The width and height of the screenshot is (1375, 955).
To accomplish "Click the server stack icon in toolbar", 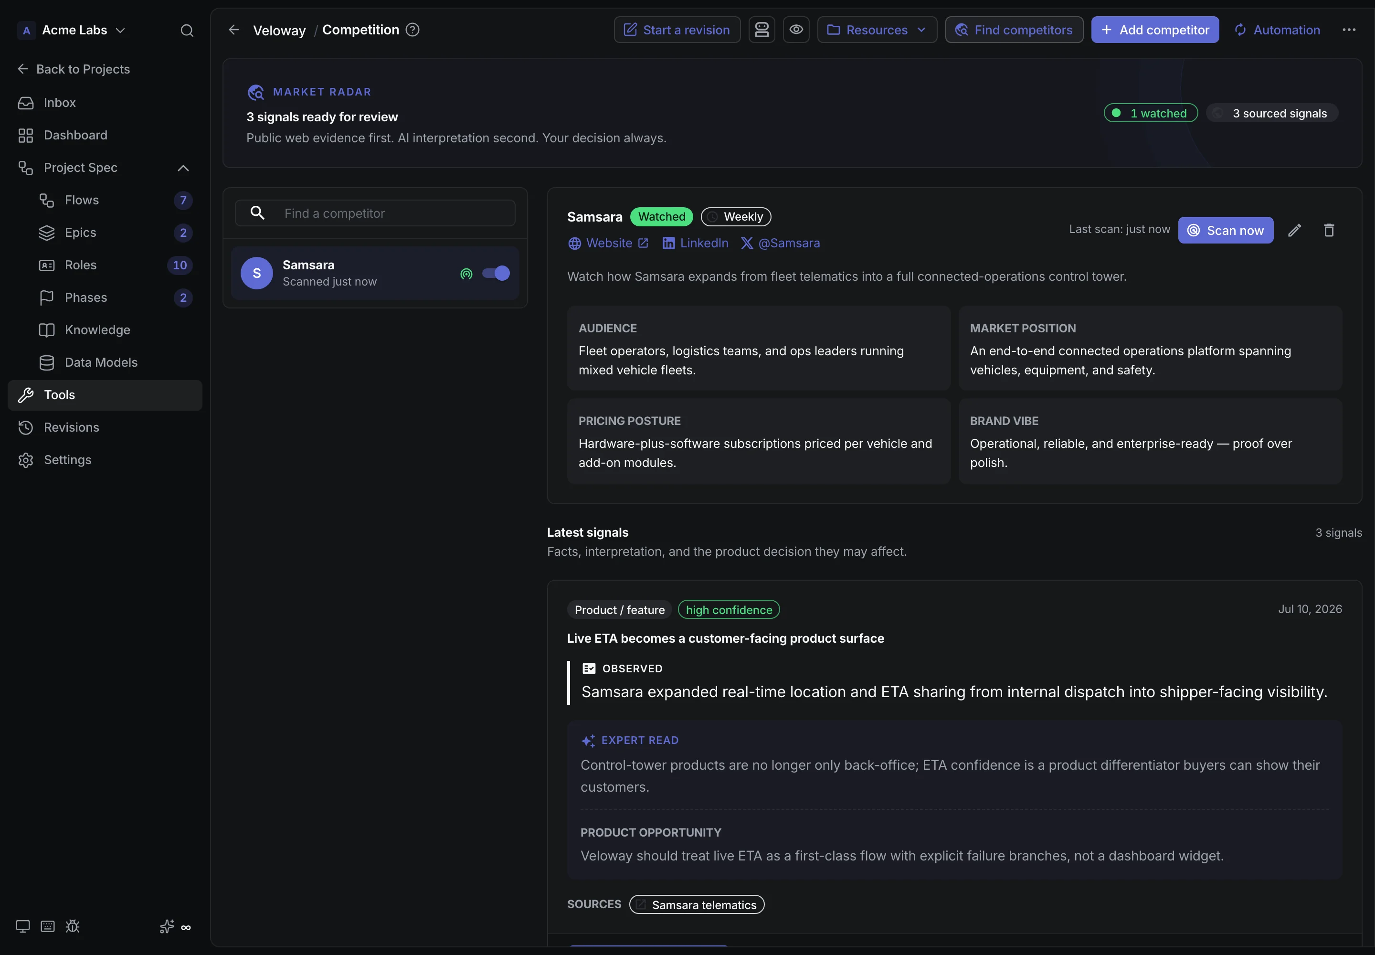I will coord(761,30).
